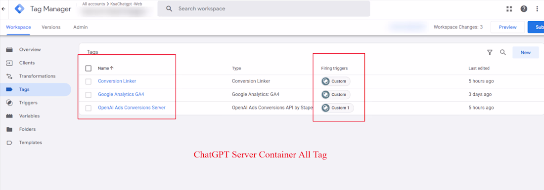This screenshot has width=544, height=190.
Task: Click the '3 days ago' last edited cell
Action: (x=480, y=94)
